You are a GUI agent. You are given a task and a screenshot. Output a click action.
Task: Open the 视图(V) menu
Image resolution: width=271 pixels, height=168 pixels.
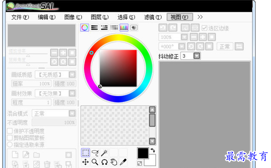(x=180, y=17)
